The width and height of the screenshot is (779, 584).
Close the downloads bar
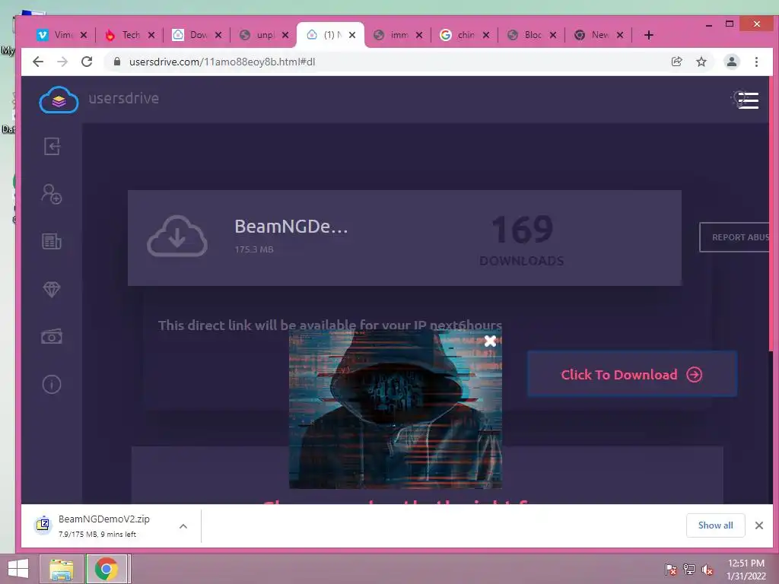(x=758, y=525)
